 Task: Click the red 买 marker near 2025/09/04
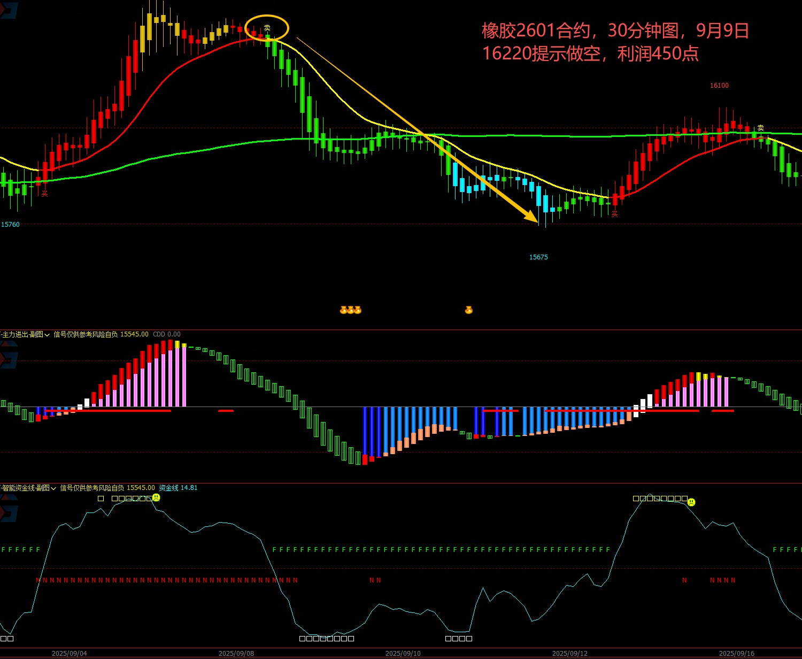[45, 194]
